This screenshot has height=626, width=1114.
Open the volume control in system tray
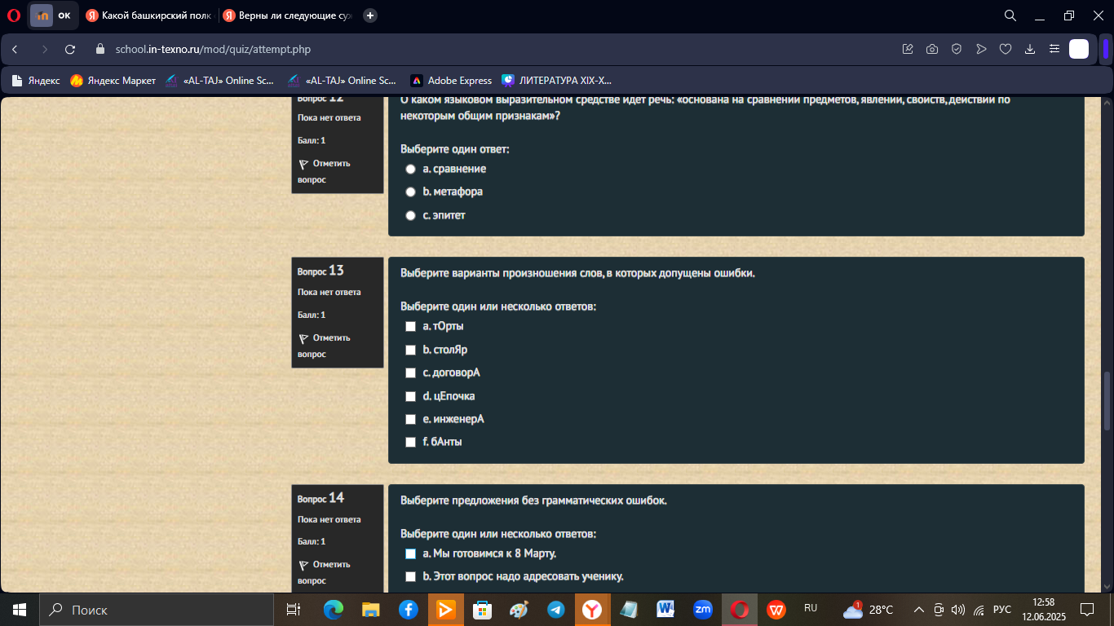coord(958,610)
